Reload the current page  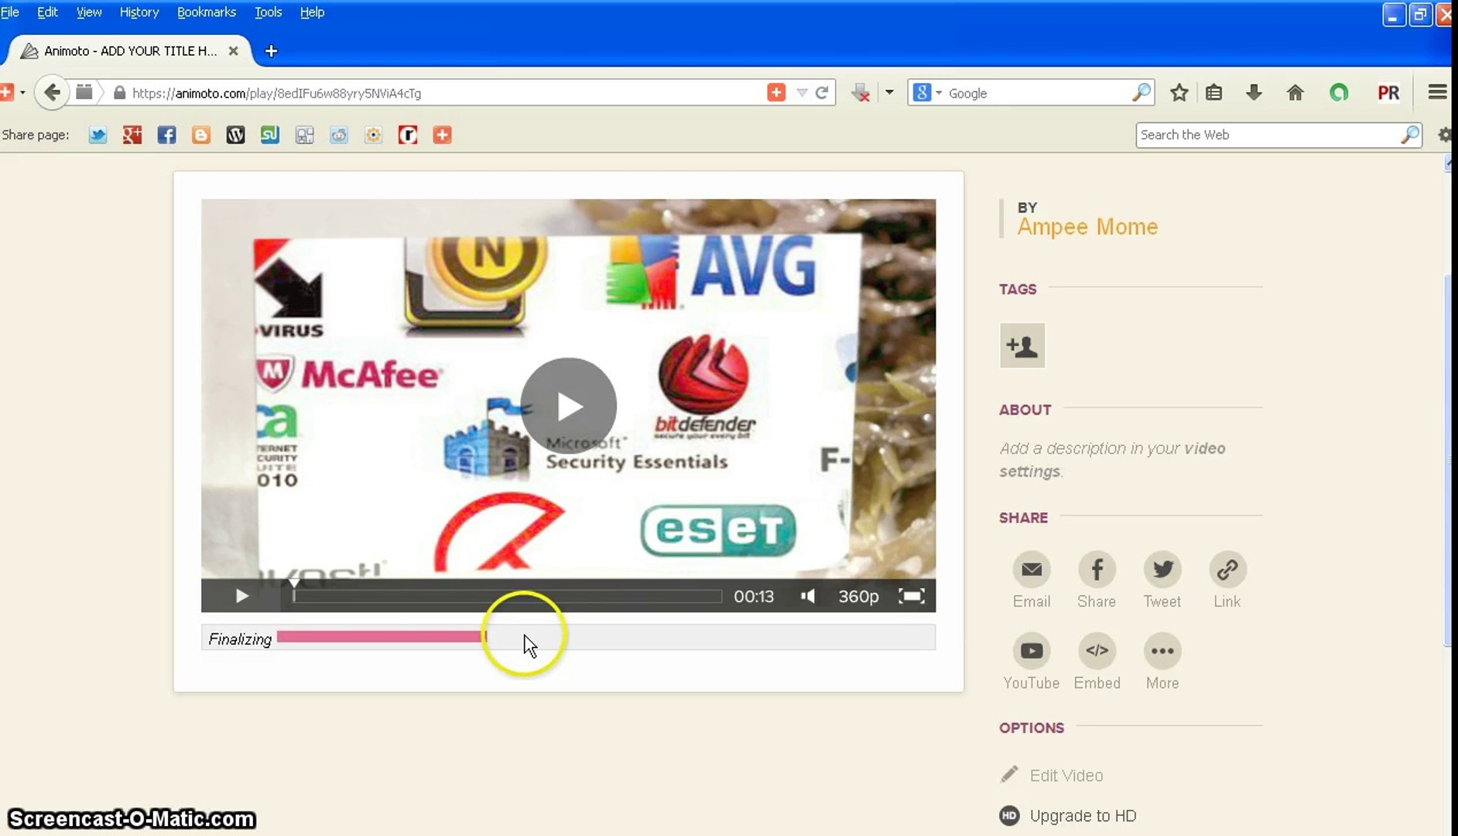coord(822,93)
